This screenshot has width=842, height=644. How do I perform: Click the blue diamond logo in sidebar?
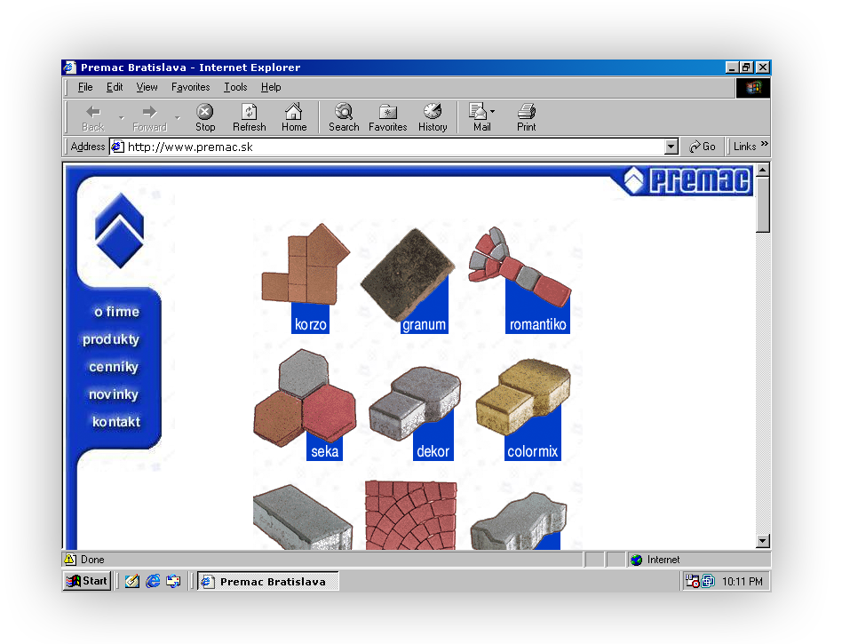pos(119,230)
